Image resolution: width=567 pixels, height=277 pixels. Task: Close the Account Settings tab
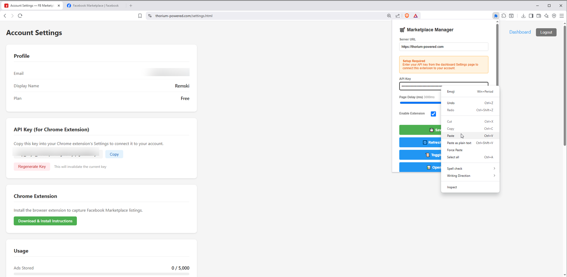point(59,6)
